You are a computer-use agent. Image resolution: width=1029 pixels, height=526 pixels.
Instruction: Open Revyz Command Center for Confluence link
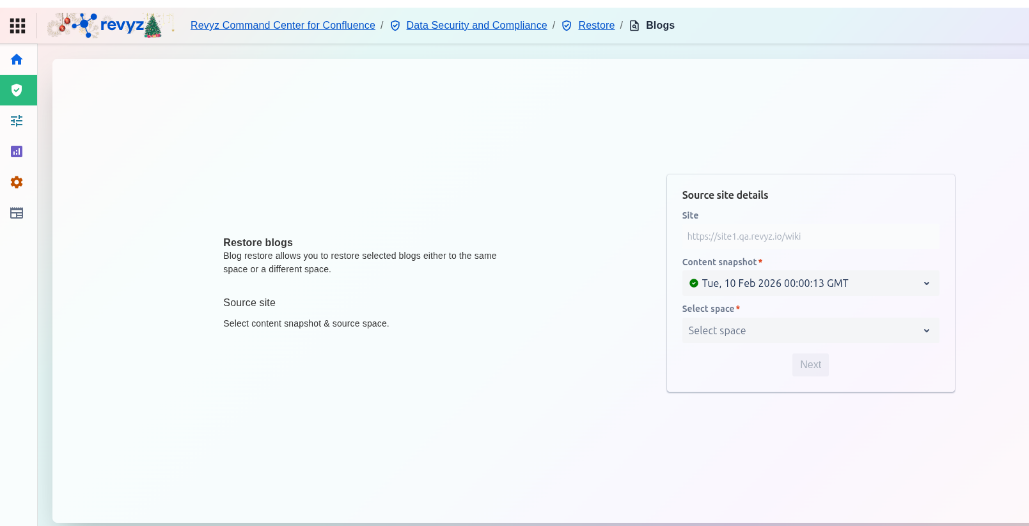283,26
